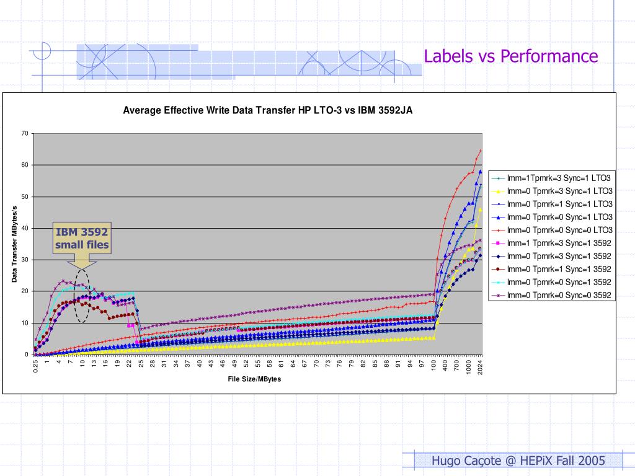635x476 pixels.
Task: Click the x-axis label 1000
Action: [x=469, y=367]
